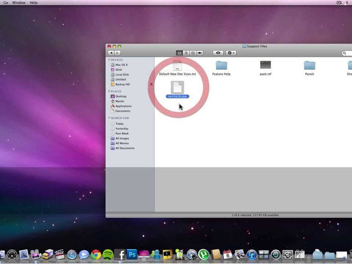
Task: Open the Help menu
Action: point(34,3)
